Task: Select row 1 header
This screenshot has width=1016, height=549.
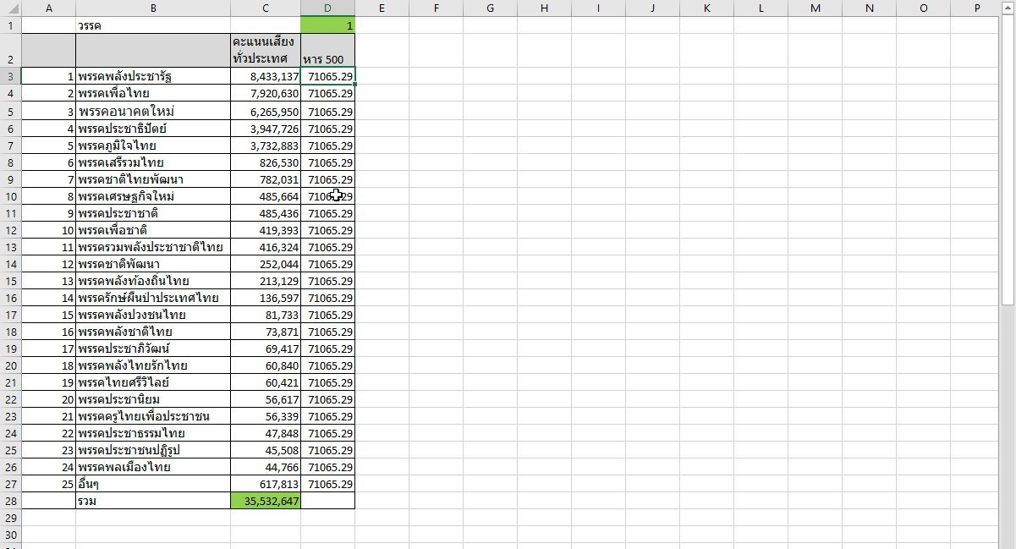Action: [10, 25]
